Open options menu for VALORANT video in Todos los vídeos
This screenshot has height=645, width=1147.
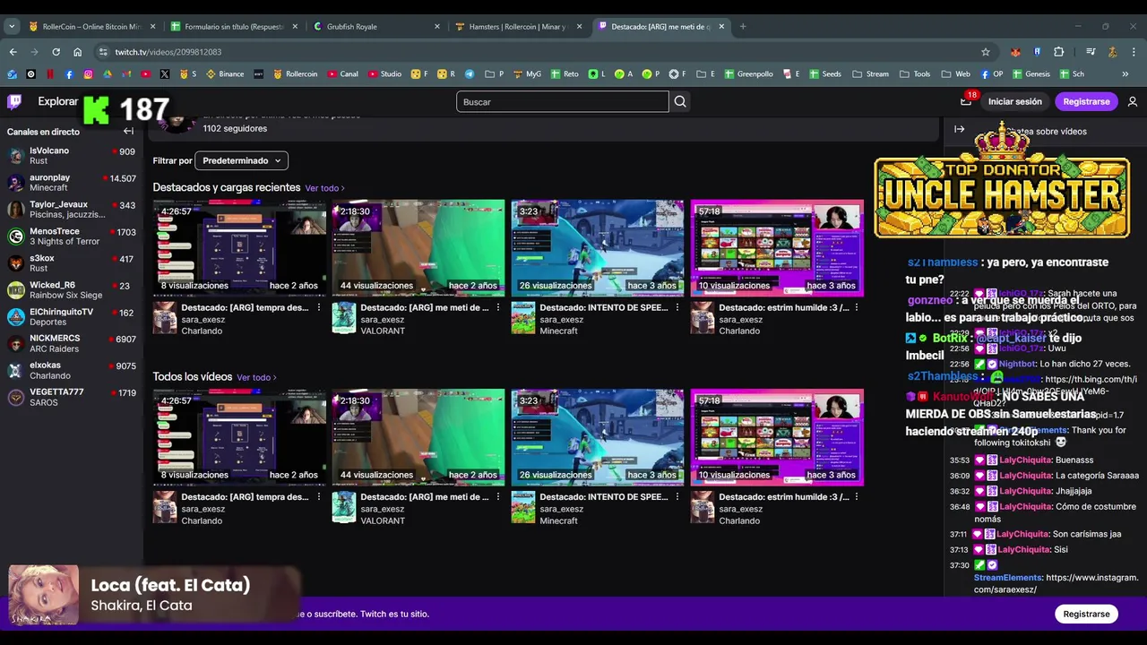pyautogui.click(x=497, y=497)
